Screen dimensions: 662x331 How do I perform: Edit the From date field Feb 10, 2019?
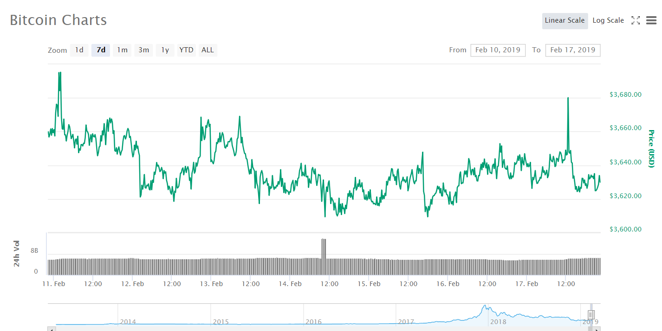(x=498, y=50)
